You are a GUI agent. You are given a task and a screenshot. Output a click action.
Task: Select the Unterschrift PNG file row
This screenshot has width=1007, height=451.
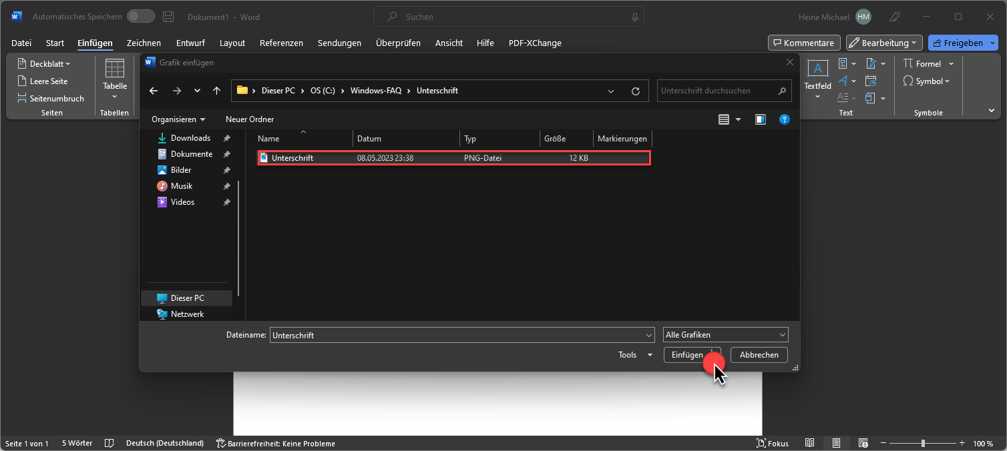pyautogui.click(x=453, y=158)
